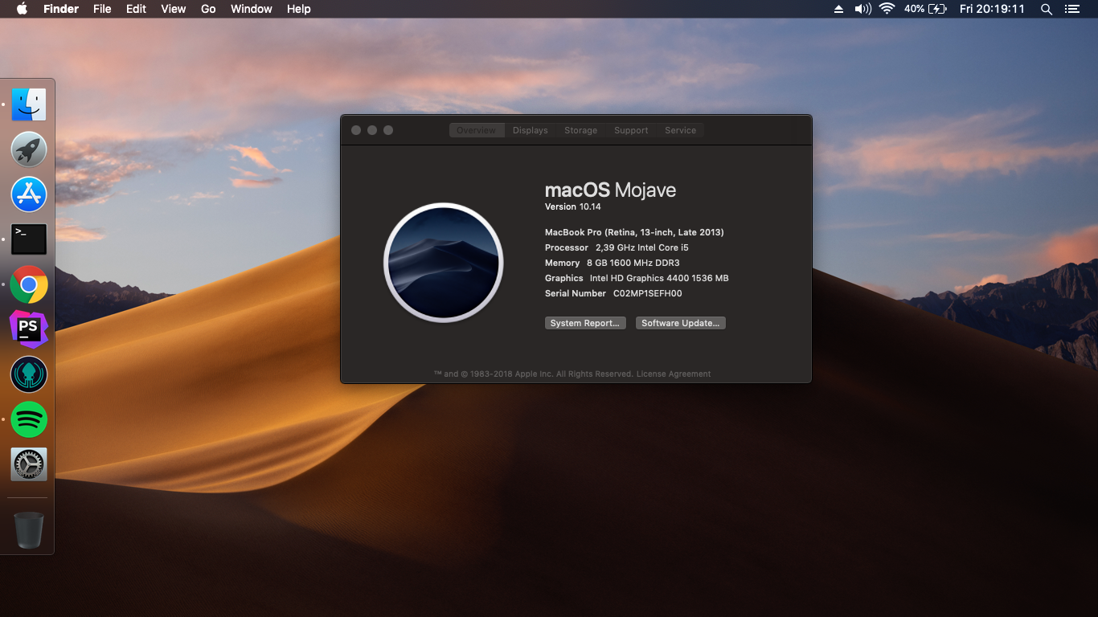Open the App Store dock icon
The image size is (1098, 617).
[x=29, y=194]
